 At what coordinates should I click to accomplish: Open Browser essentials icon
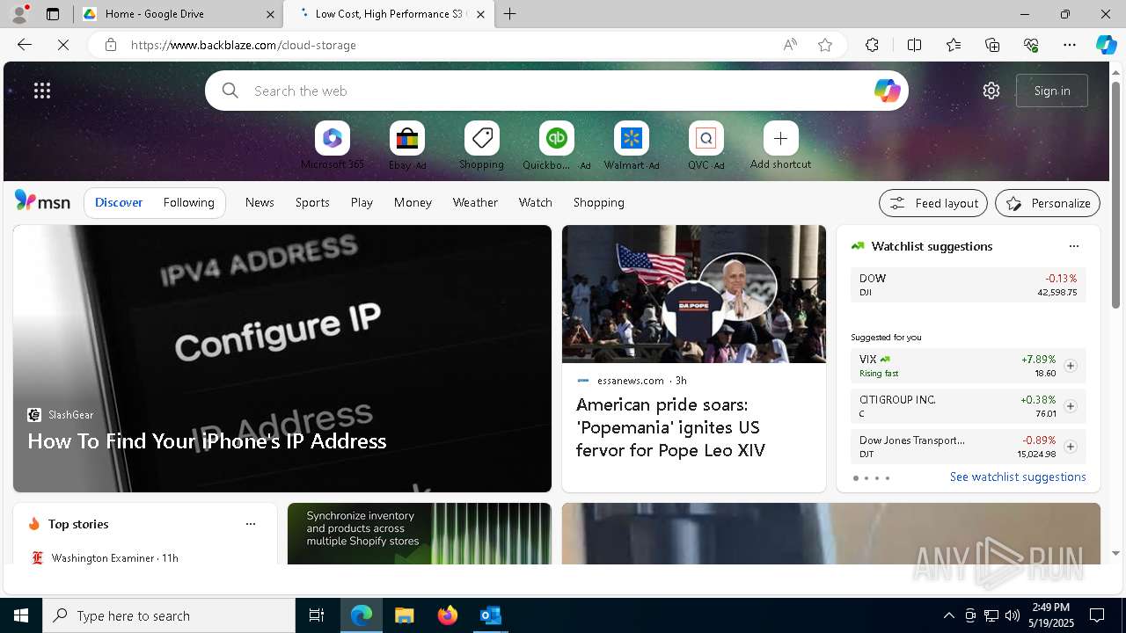pos(1031,45)
